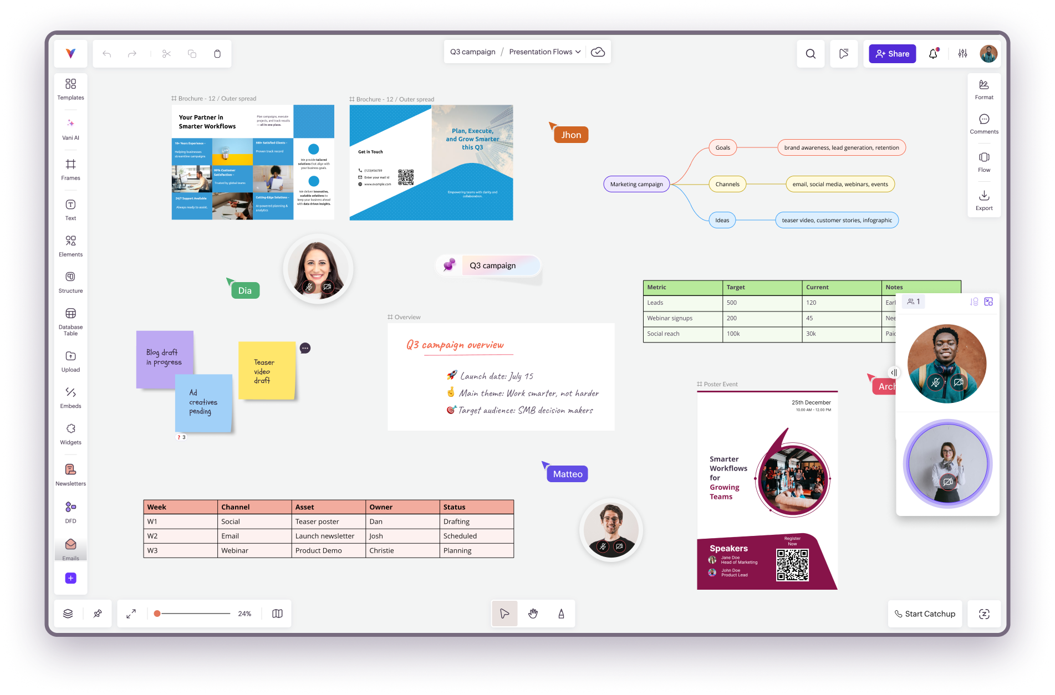This screenshot has width=1055, height=695.
Task: Click the Export icon
Action: 984,200
